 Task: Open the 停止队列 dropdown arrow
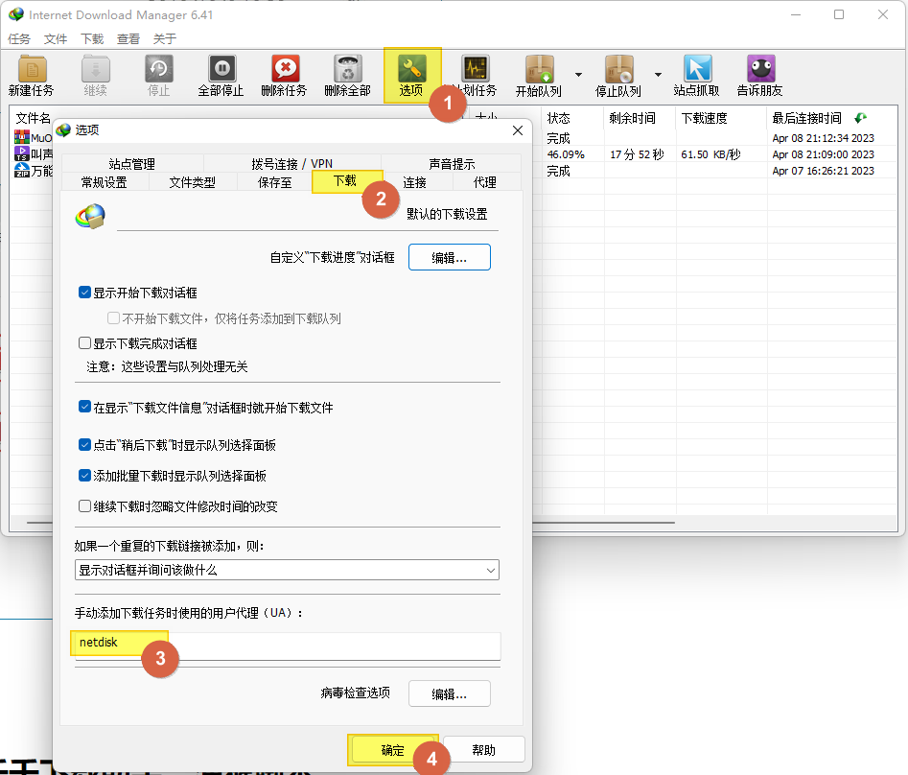tap(658, 74)
